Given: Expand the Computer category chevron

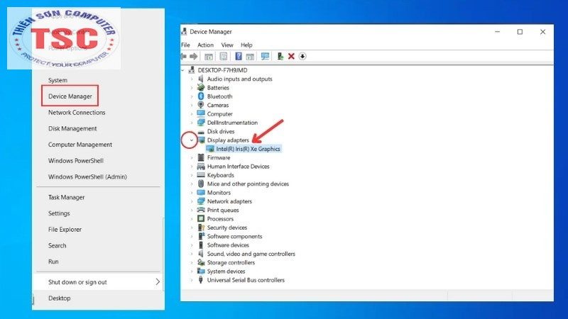Looking at the screenshot, I should 192,114.
